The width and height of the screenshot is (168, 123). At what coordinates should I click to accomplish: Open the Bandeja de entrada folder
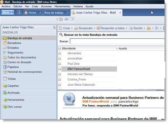29,38
